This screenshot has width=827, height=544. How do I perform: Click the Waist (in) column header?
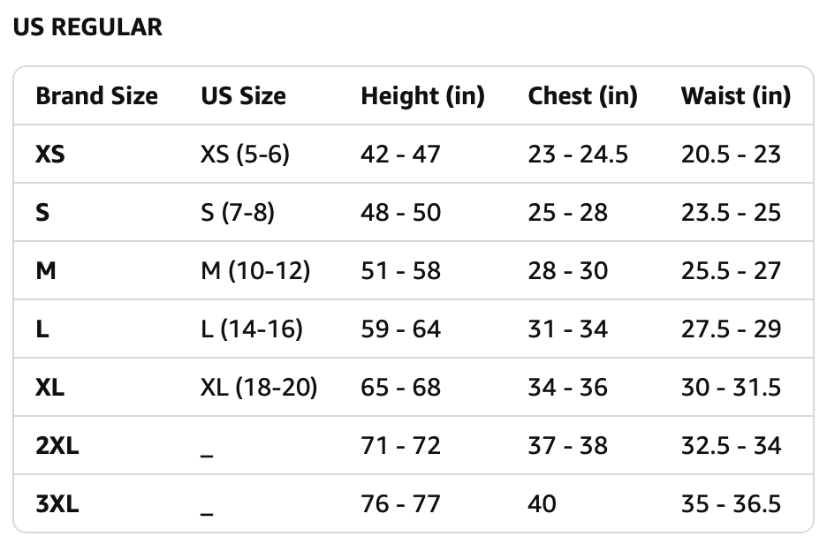point(736,96)
